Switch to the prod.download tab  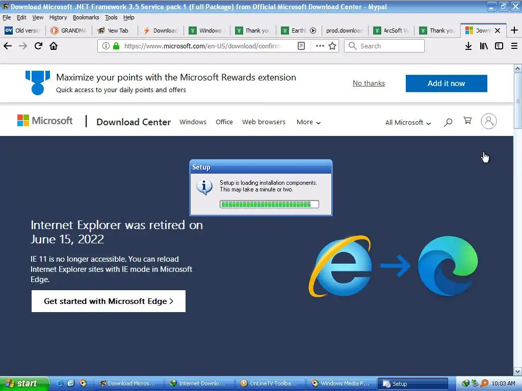[x=344, y=31]
